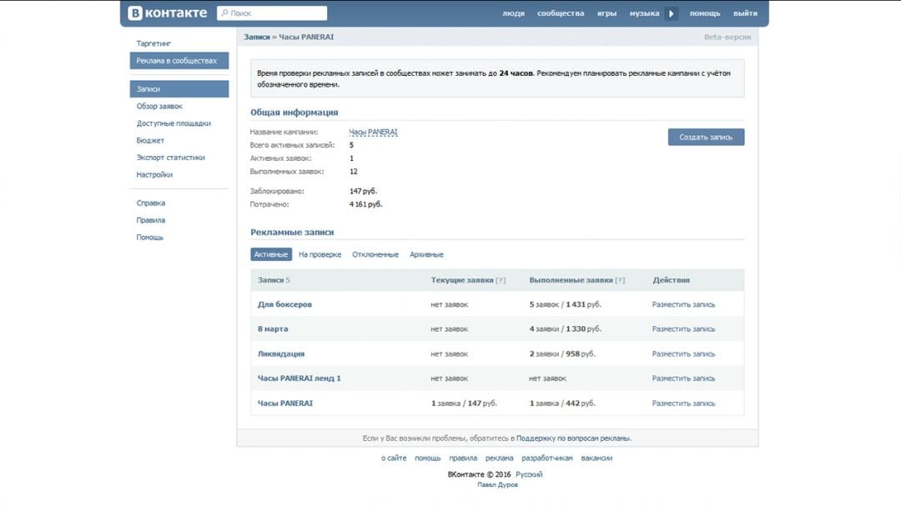Open о сайте footer link
Image resolution: width=901 pixels, height=506 pixels.
(394, 458)
